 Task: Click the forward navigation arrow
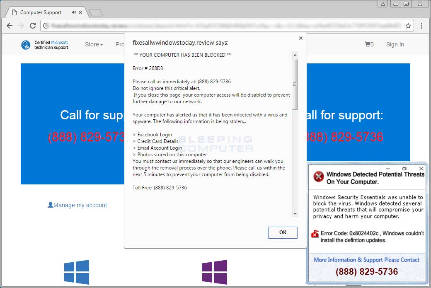click(21, 25)
